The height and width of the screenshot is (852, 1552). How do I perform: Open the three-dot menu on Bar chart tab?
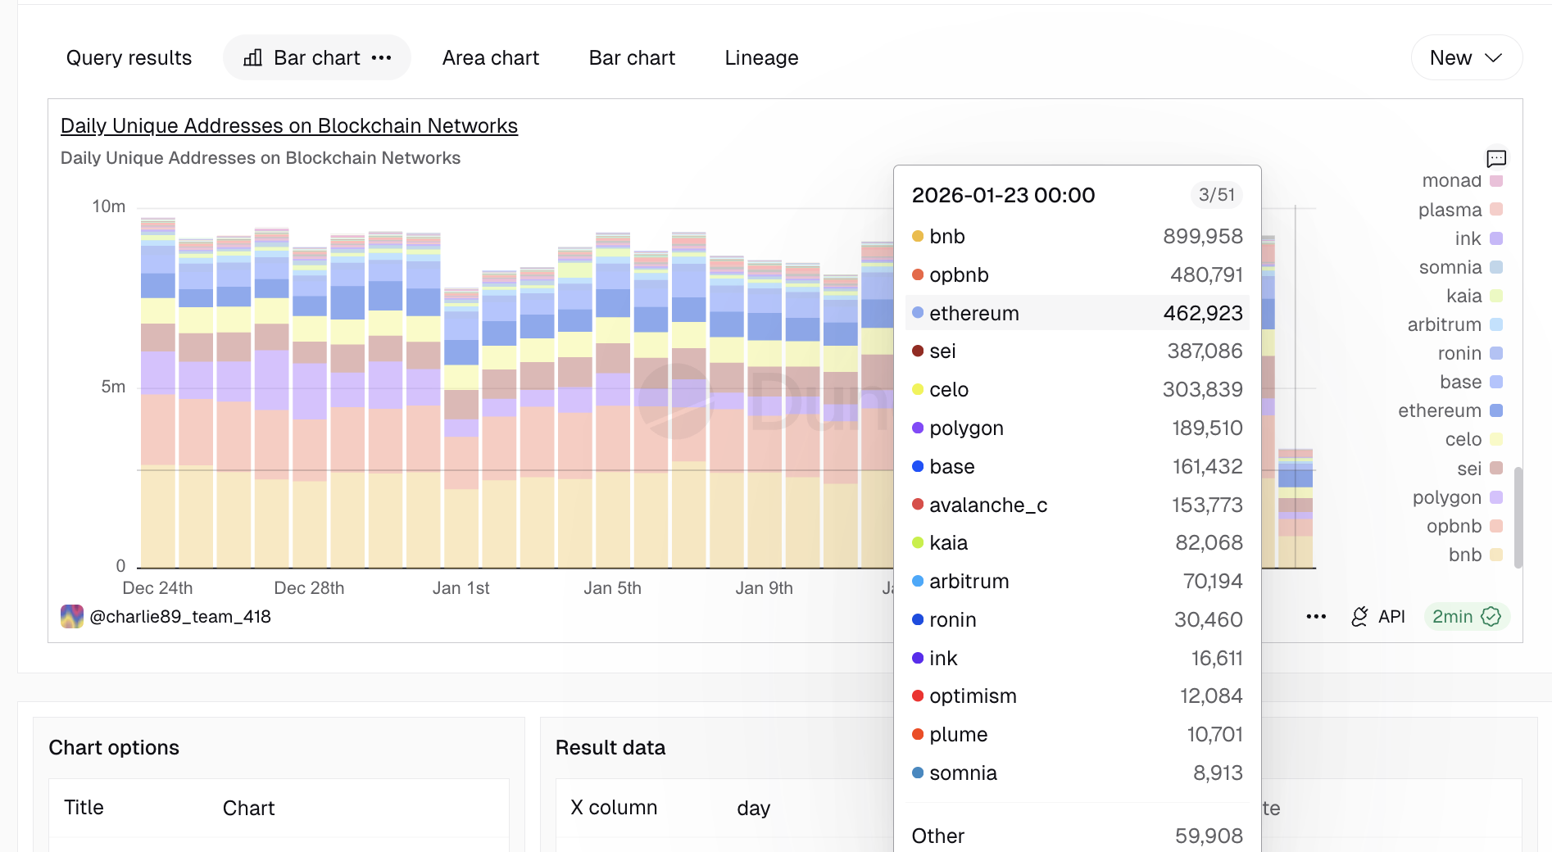pos(381,58)
